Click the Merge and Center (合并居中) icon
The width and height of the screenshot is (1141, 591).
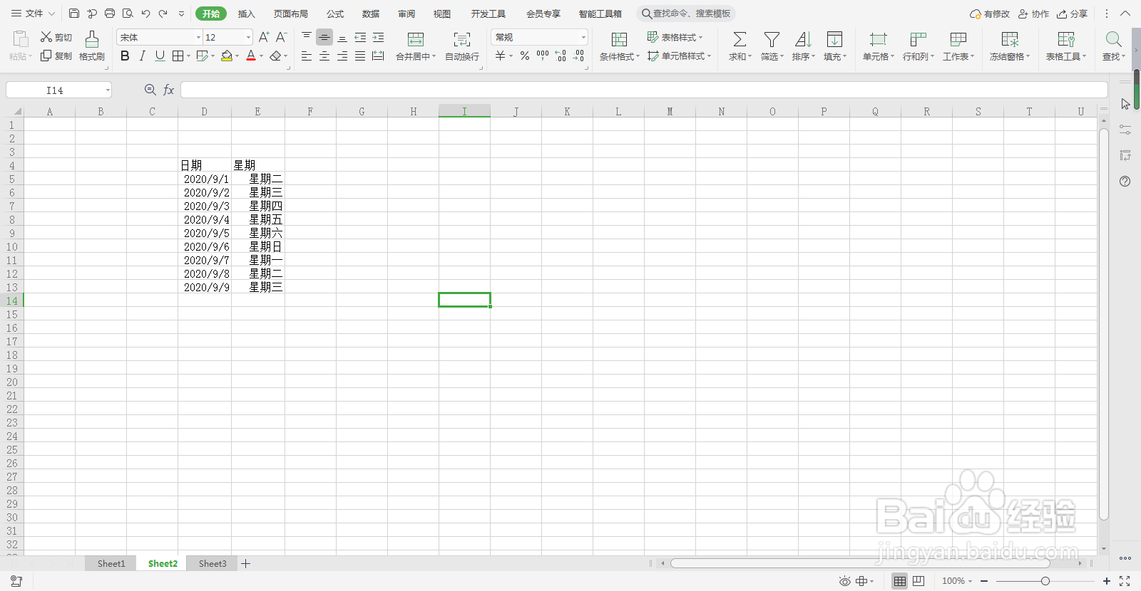(416, 39)
